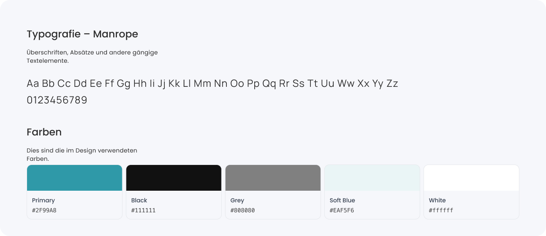546x236 pixels.
Task: Click the "Black" color name label
Action: 139,200
